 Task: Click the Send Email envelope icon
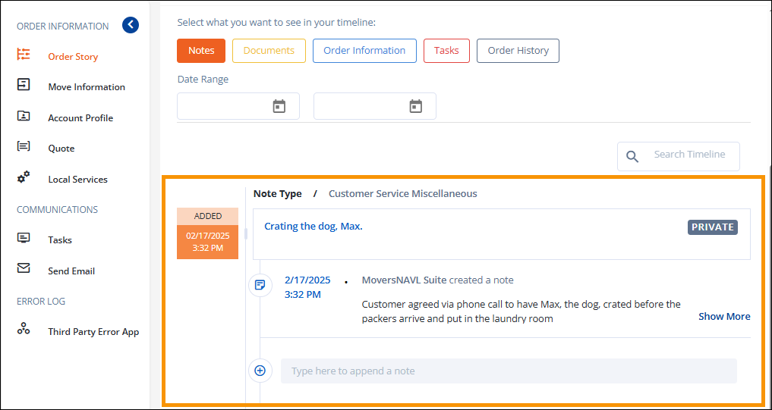coord(24,269)
